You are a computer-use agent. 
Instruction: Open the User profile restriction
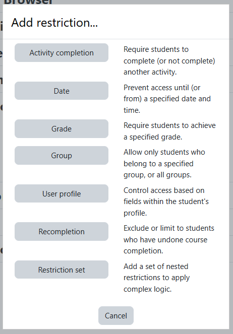(62, 193)
